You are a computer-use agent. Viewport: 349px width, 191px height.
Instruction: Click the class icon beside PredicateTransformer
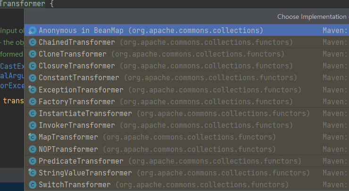[x=33, y=161]
